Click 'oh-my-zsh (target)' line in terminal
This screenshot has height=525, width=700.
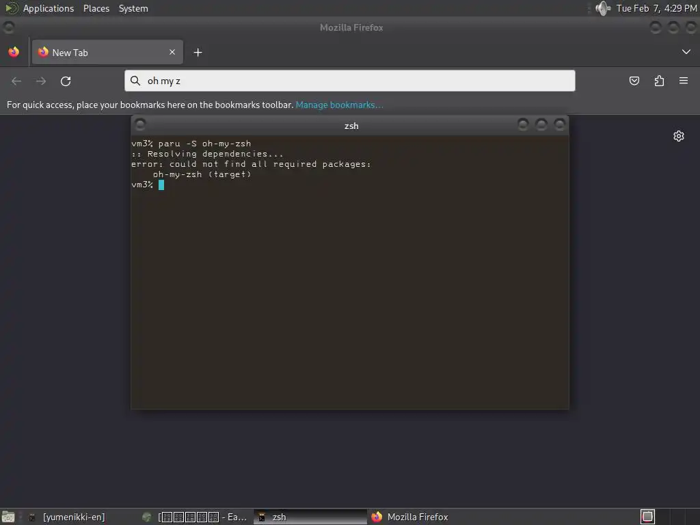click(x=202, y=174)
